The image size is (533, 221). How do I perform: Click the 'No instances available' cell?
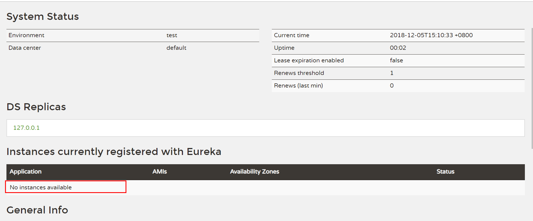pyautogui.click(x=41, y=187)
